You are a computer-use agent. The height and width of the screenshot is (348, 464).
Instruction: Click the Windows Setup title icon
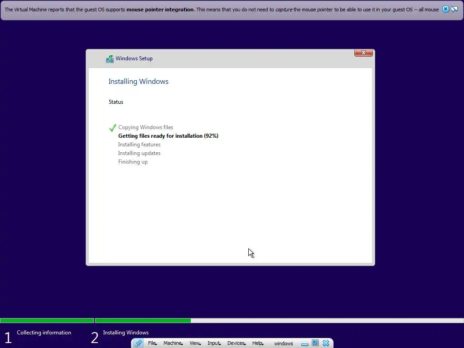(x=110, y=59)
